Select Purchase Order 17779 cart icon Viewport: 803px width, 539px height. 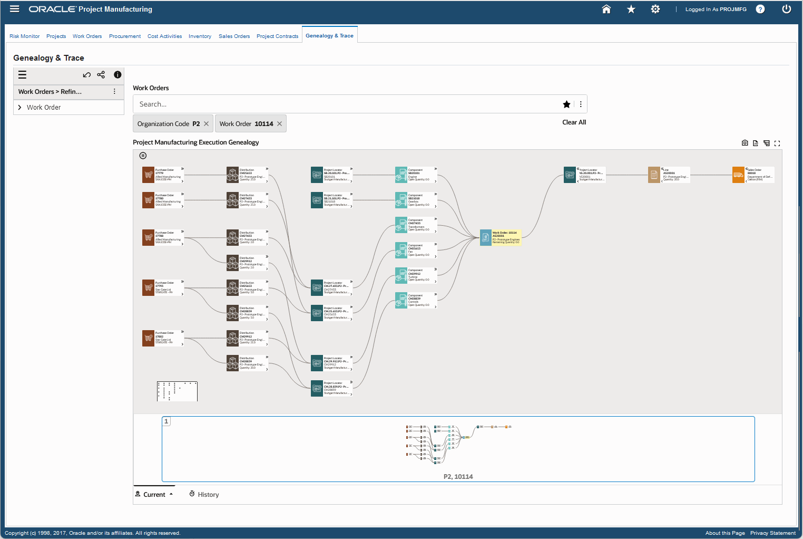pos(148,175)
